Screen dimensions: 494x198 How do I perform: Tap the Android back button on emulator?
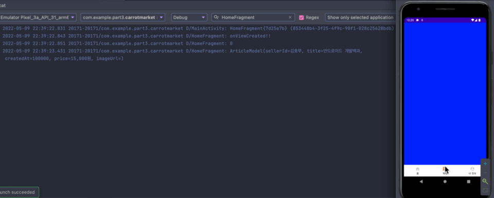coord(421,182)
